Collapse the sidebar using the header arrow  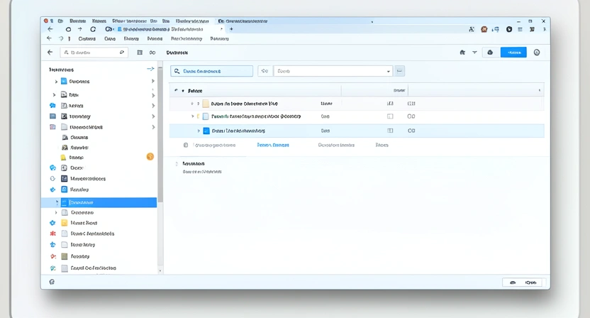click(150, 70)
